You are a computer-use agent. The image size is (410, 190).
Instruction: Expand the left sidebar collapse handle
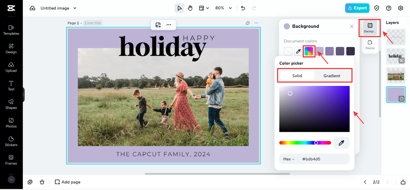pyautogui.click(x=23, y=95)
